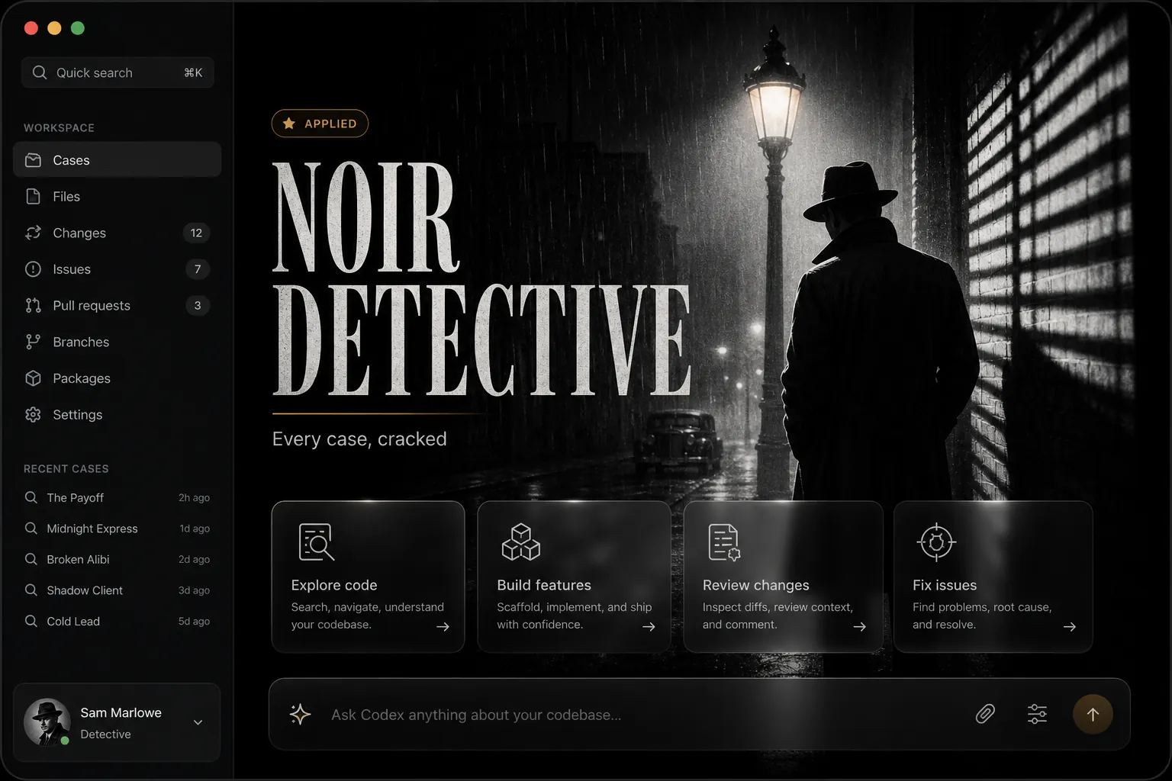
Task: Click the star icon in APPLIED badge
Action: tap(289, 124)
